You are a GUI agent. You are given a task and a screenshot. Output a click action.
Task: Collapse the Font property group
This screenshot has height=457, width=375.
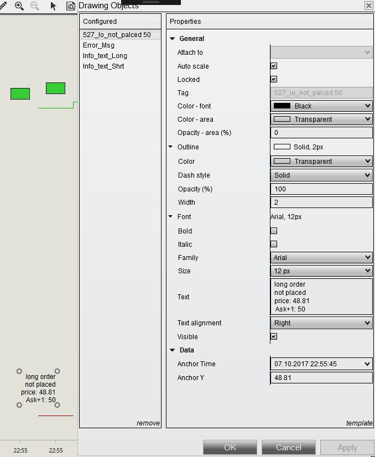pos(171,216)
